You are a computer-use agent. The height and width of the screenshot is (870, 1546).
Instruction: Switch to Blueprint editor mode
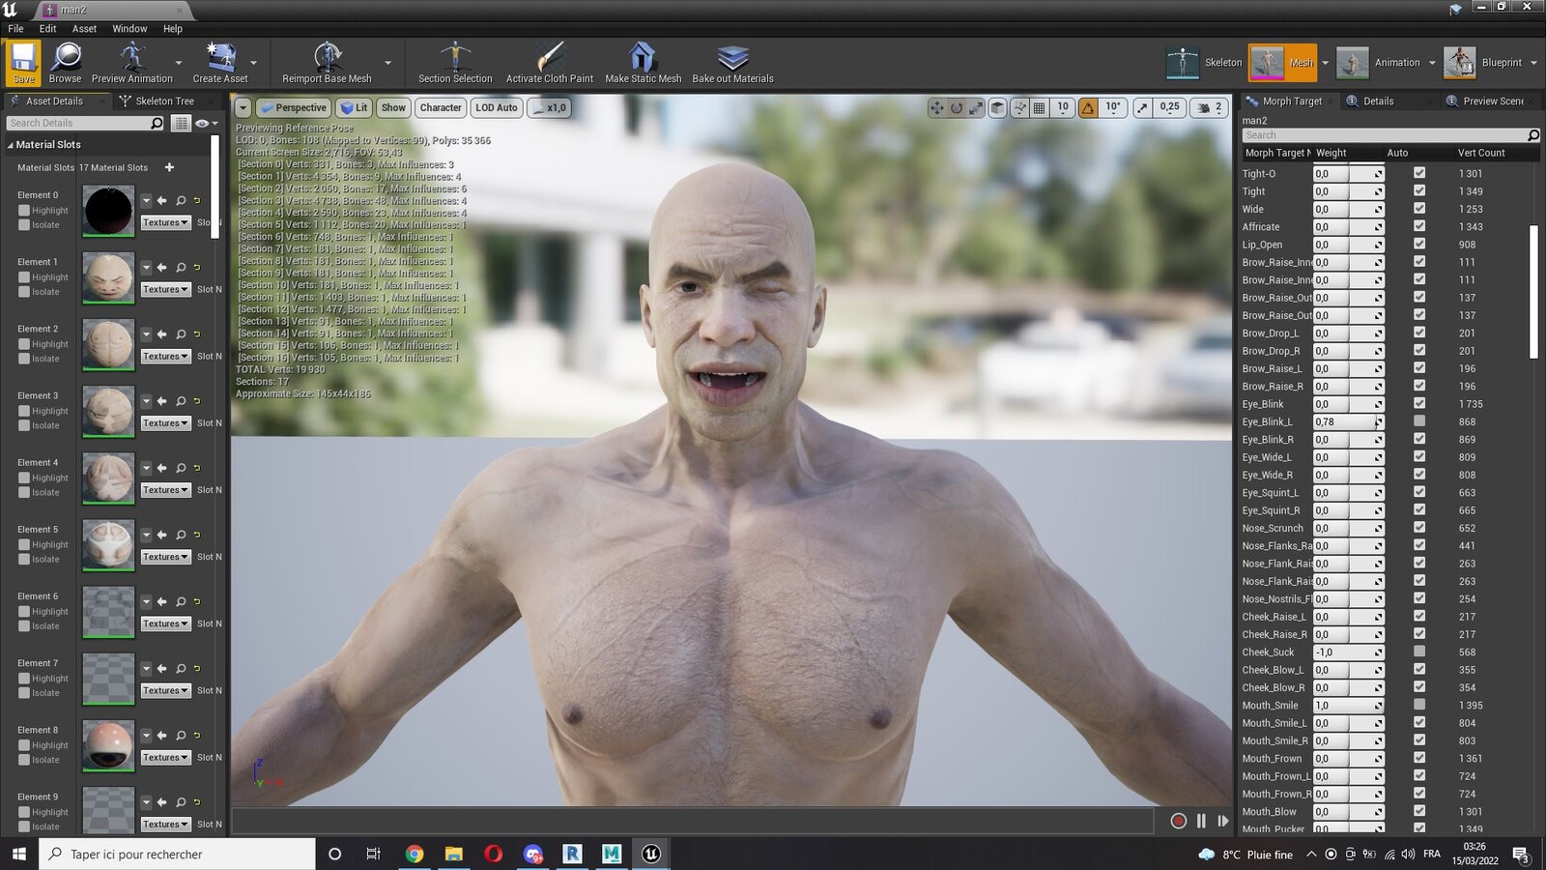coord(1483,63)
